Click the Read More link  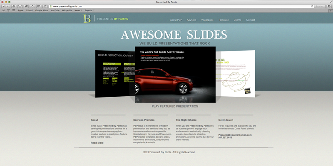click(97, 143)
